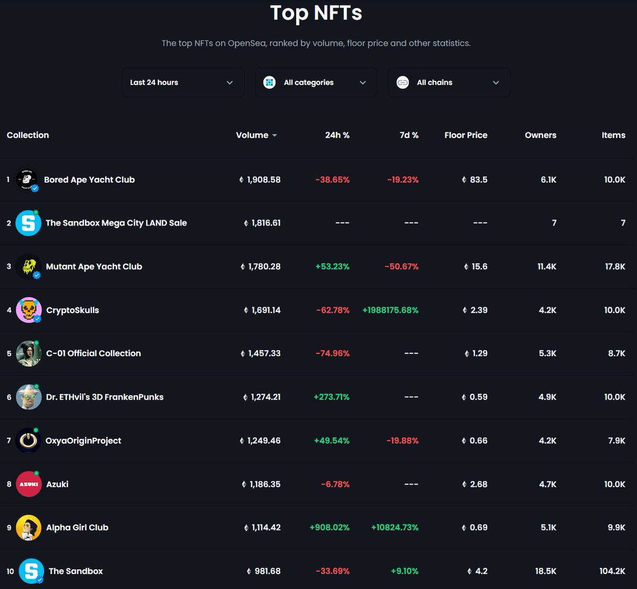637x589 pixels.
Task: Click Alpha Girl Club items 9.9K
Action: (616, 527)
